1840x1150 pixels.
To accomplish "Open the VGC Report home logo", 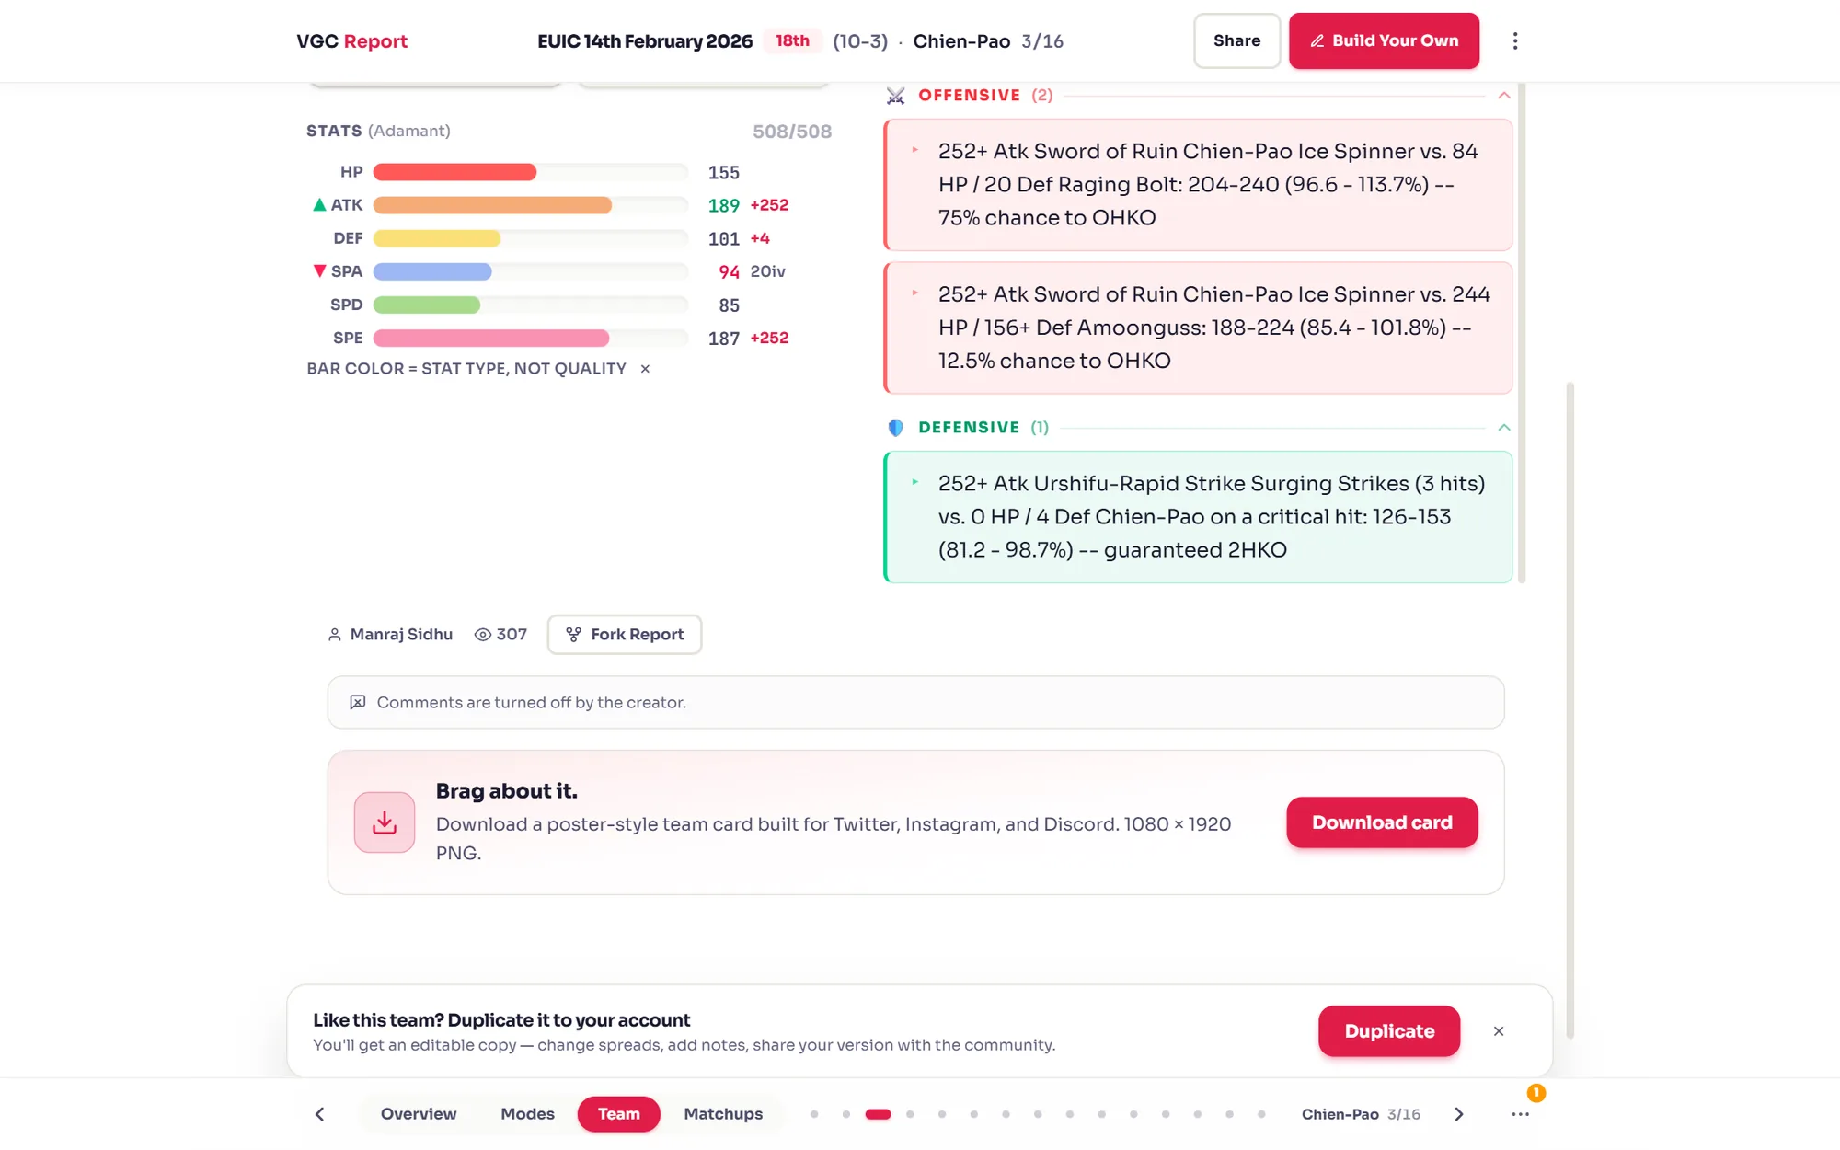I will tap(351, 41).
